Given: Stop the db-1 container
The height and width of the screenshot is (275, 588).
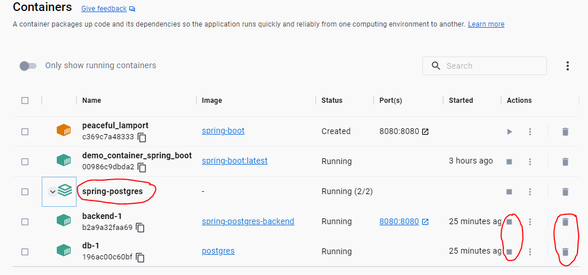Looking at the screenshot, I should (509, 252).
